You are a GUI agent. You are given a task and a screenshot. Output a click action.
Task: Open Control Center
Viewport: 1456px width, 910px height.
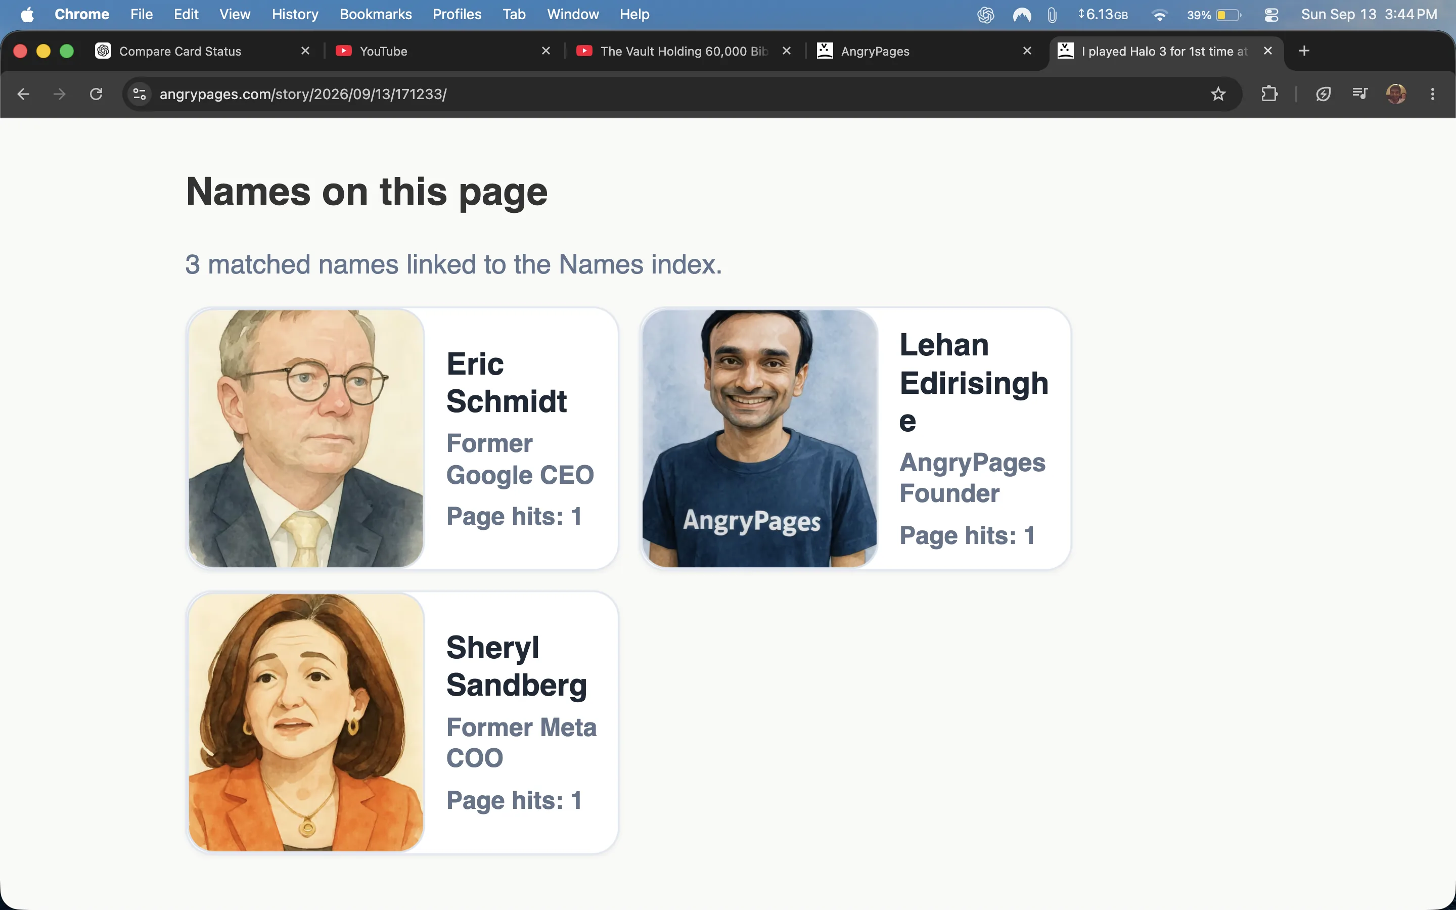pos(1271,15)
